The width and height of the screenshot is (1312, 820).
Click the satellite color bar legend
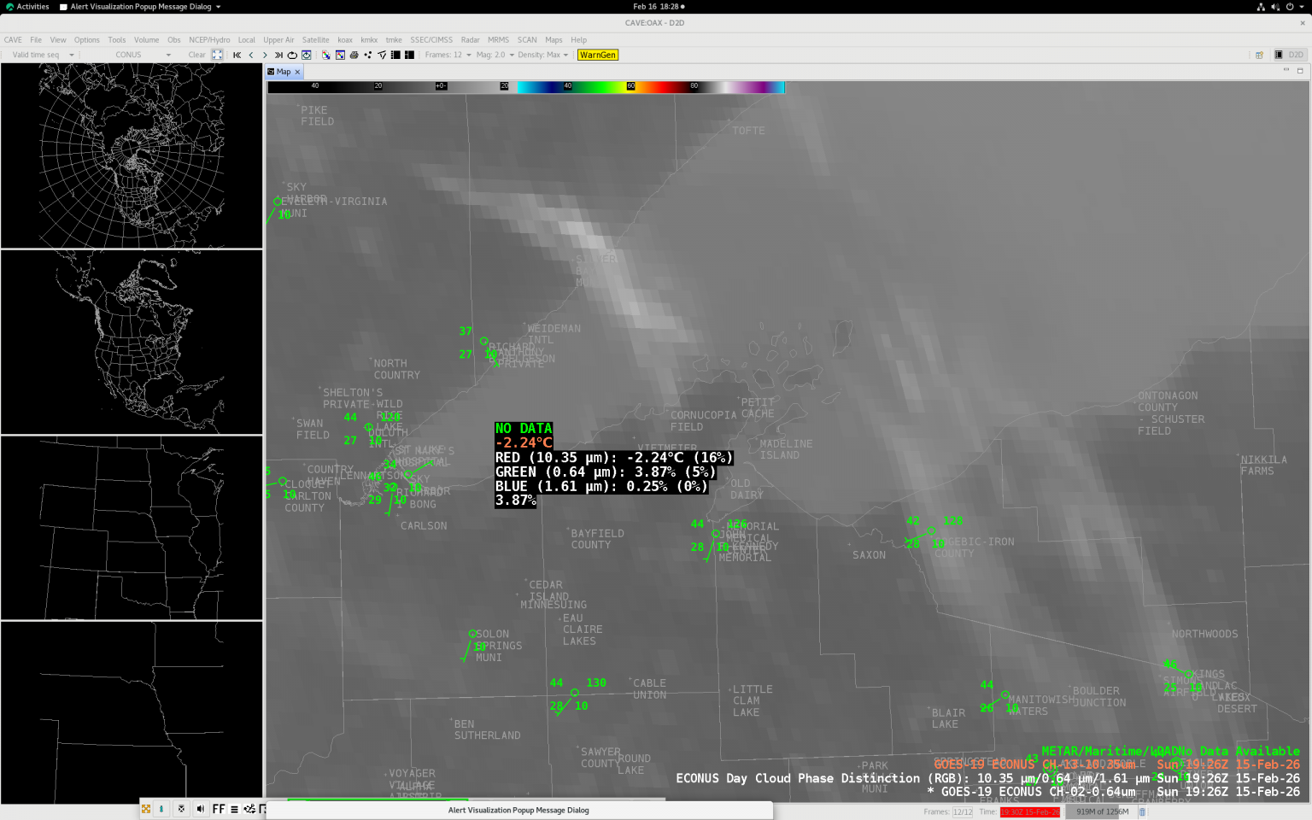[525, 86]
